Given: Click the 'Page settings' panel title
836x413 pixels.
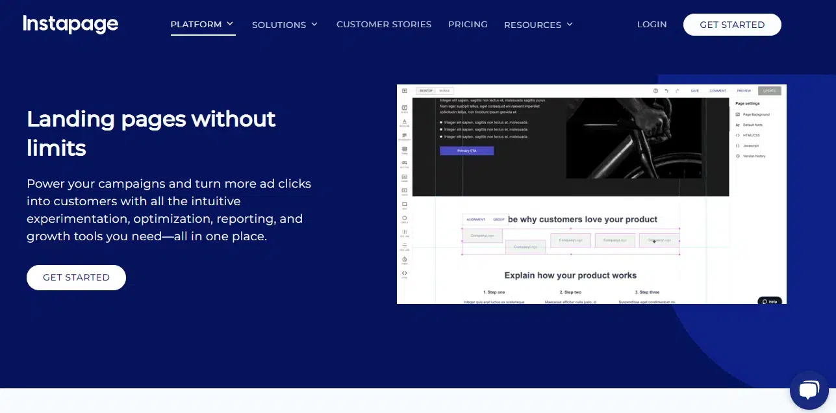Looking at the screenshot, I should (747, 103).
